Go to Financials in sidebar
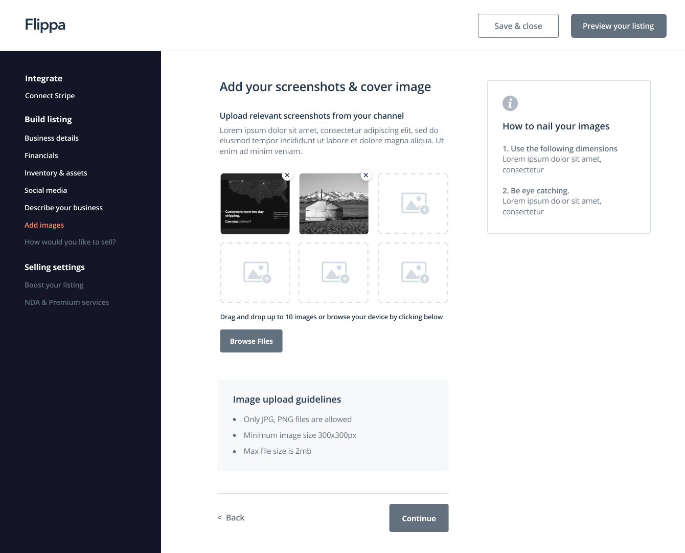The image size is (685, 553). [41, 156]
